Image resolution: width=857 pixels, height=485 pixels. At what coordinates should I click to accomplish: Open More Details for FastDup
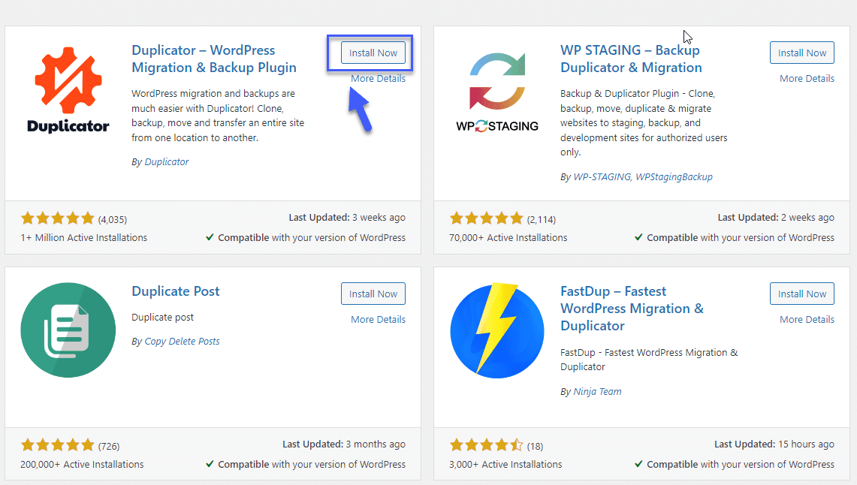pyautogui.click(x=807, y=319)
